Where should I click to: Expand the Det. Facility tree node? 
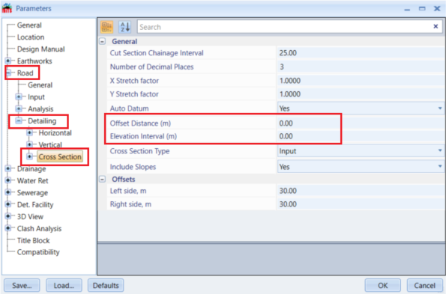coord(8,204)
